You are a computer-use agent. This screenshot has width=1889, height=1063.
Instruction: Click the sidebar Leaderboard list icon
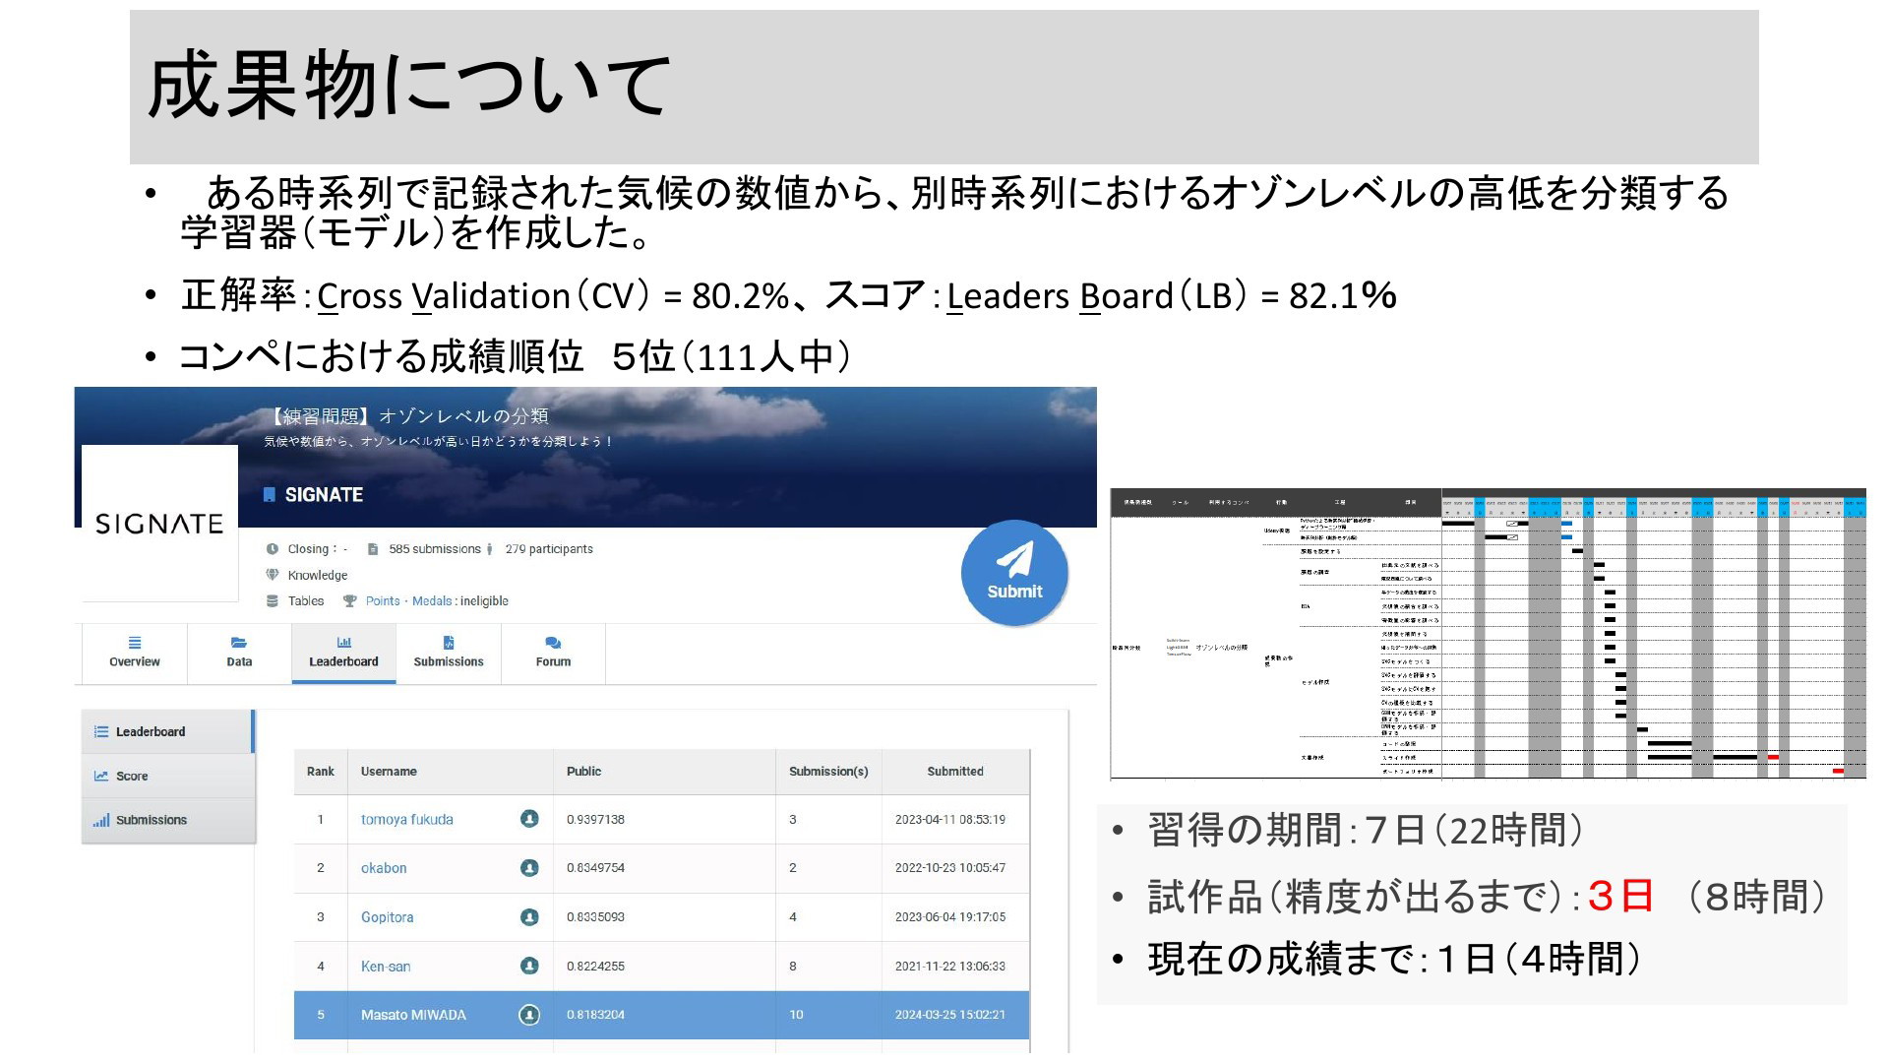coord(100,731)
